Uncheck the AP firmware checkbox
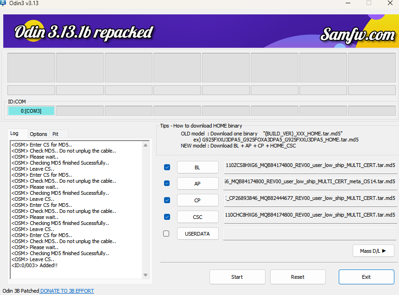 [167, 184]
